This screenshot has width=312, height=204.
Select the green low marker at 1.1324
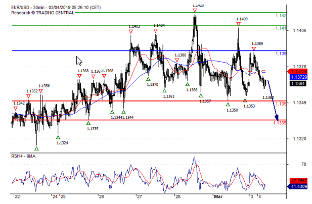point(59,137)
